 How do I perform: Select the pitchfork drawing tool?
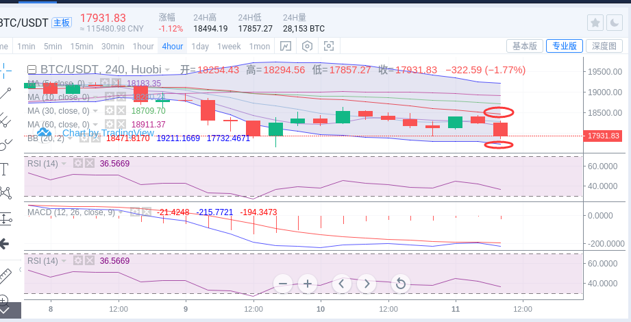(5, 119)
